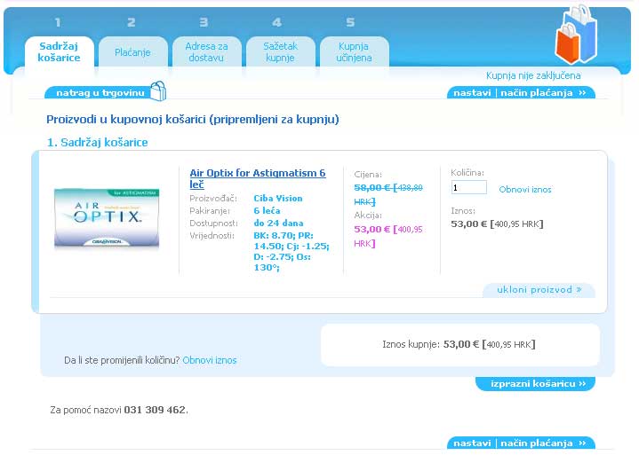
Task: Click the bag icon beside natrag u trgovinu
Action: coord(158,90)
